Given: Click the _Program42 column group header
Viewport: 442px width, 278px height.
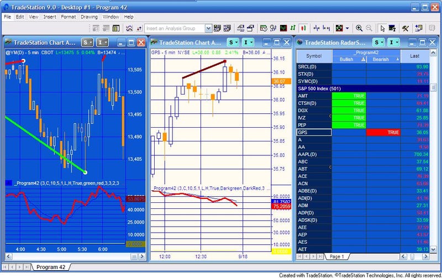Looking at the screenshot, I should pos(366,53).
